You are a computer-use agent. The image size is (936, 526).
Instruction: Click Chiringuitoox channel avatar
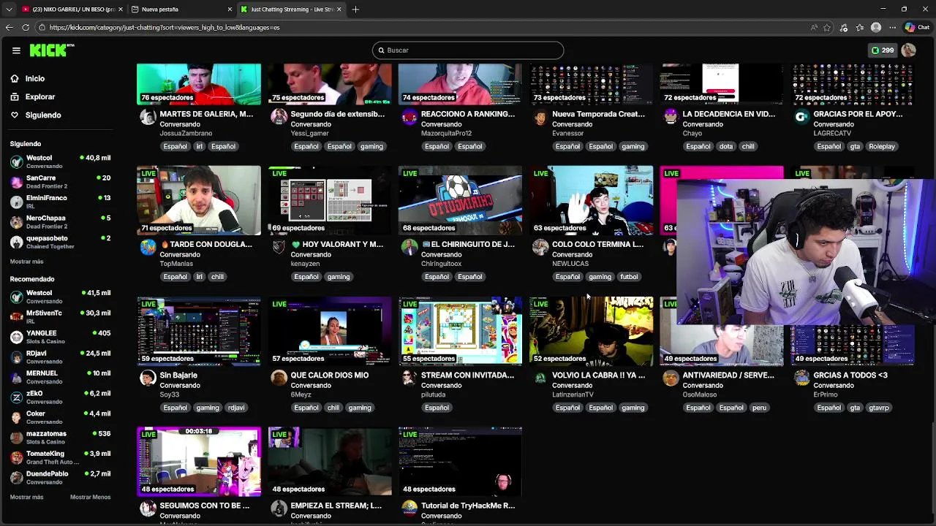pyautogui.click(x=409, y=247)
